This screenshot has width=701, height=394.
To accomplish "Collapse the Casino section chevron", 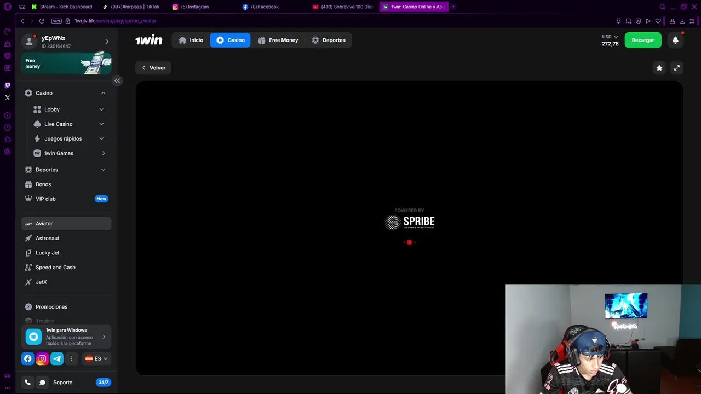I will click(103, 93).
